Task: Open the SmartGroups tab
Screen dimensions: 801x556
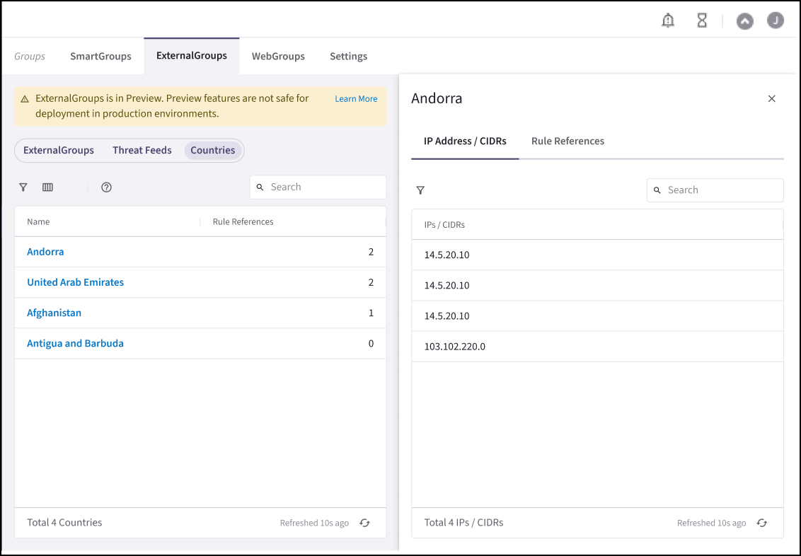Action: (100, 57)
